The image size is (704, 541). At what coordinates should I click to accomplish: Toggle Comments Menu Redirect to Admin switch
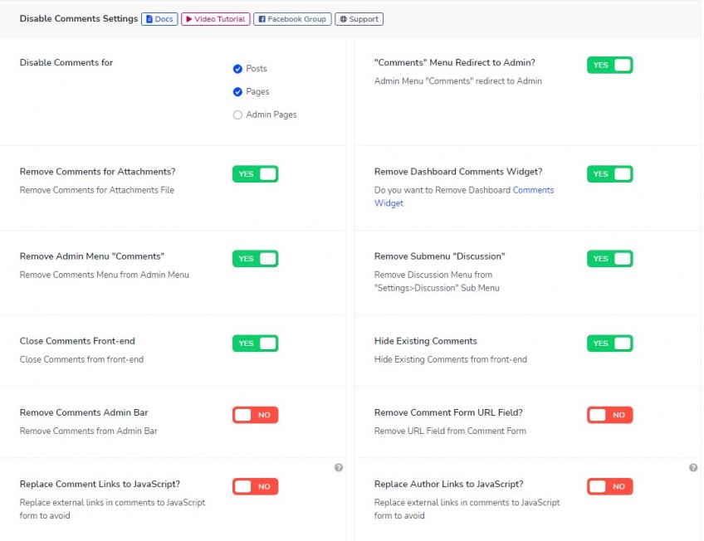click(x=609, y=65)
